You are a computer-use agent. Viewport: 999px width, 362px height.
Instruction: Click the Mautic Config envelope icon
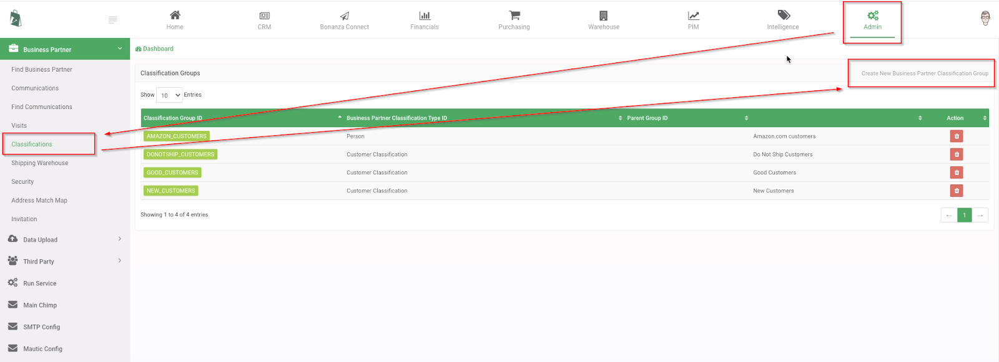coord(12,348)
